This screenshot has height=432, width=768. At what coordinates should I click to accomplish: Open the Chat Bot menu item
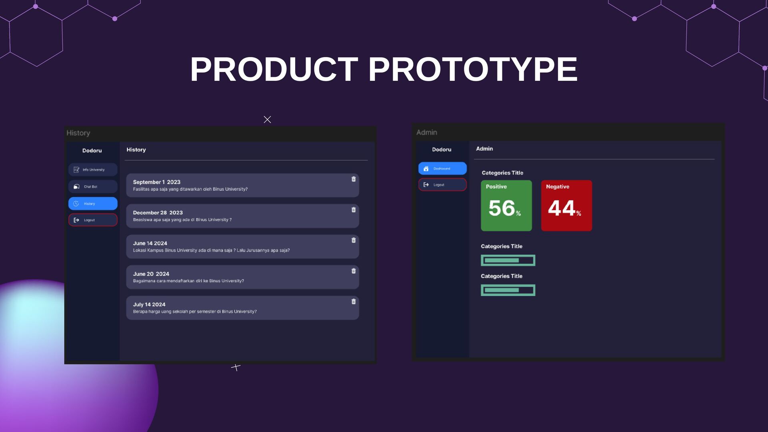pyautogui.click(x=93, y=187)
